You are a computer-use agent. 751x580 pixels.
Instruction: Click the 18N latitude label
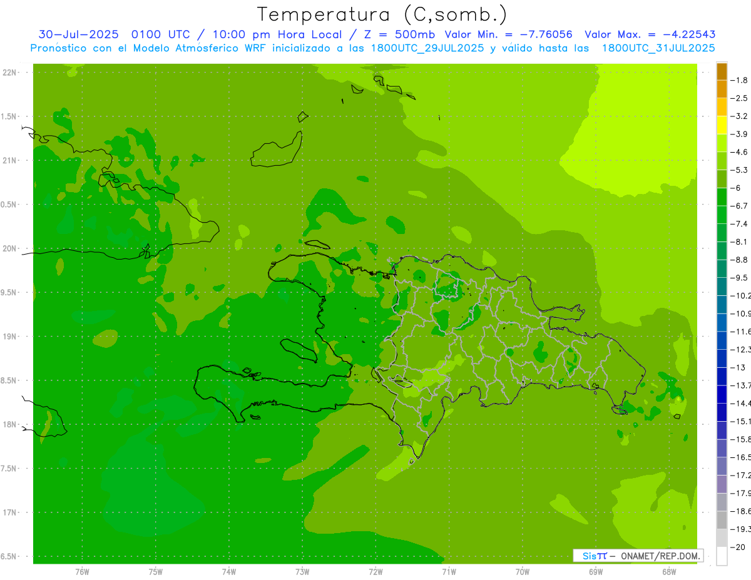point(10,424)
